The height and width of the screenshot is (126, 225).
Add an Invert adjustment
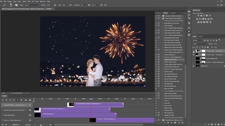198,22
